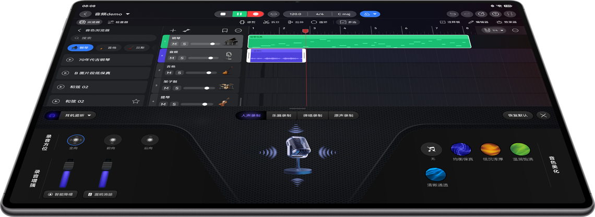Screen dimensions: 595x217
Task: Toggle the 多选 multi-select checkbox
Action: coord(348,22)
